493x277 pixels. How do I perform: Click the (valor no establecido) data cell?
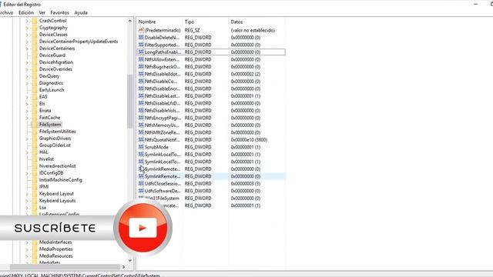point(253,30)
